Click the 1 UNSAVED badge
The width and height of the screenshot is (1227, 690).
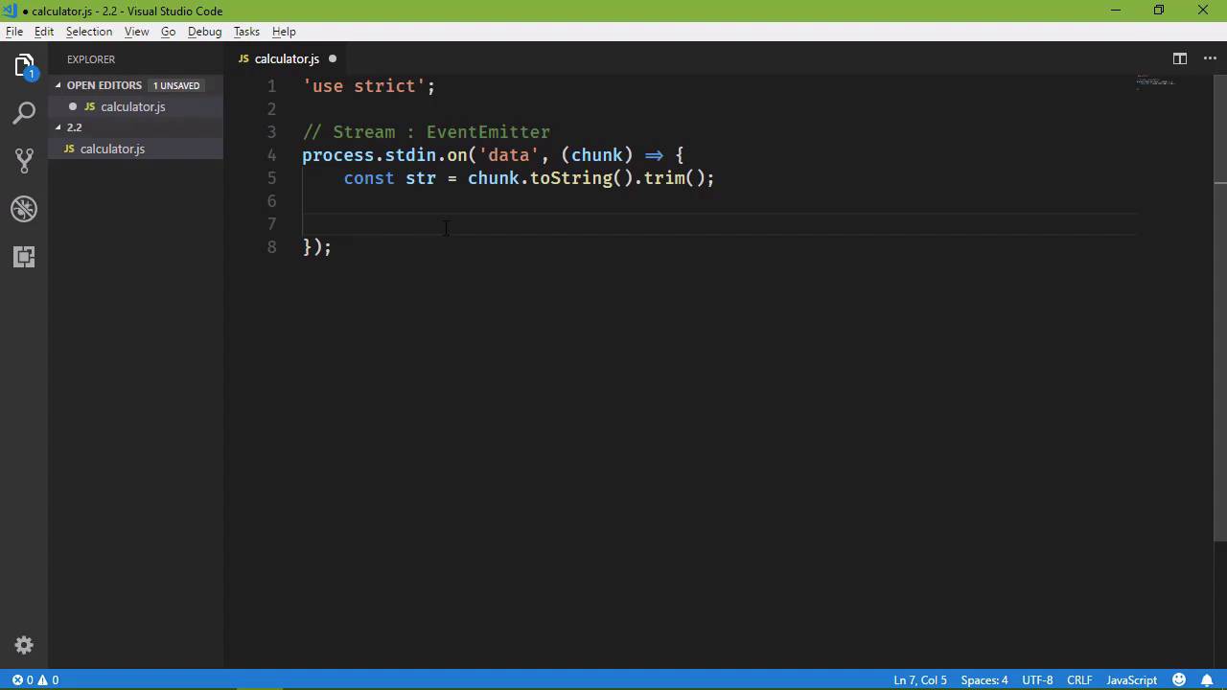[176, 85]
